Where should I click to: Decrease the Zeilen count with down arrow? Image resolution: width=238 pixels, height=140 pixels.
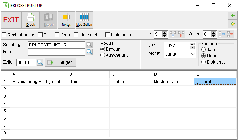point(214,36)
